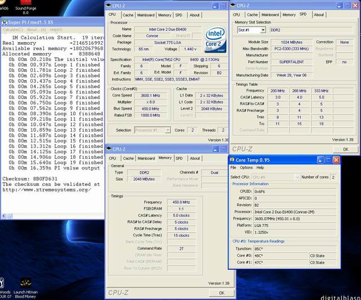Switch to Memory tab in top-left CPU-Z

165,15
